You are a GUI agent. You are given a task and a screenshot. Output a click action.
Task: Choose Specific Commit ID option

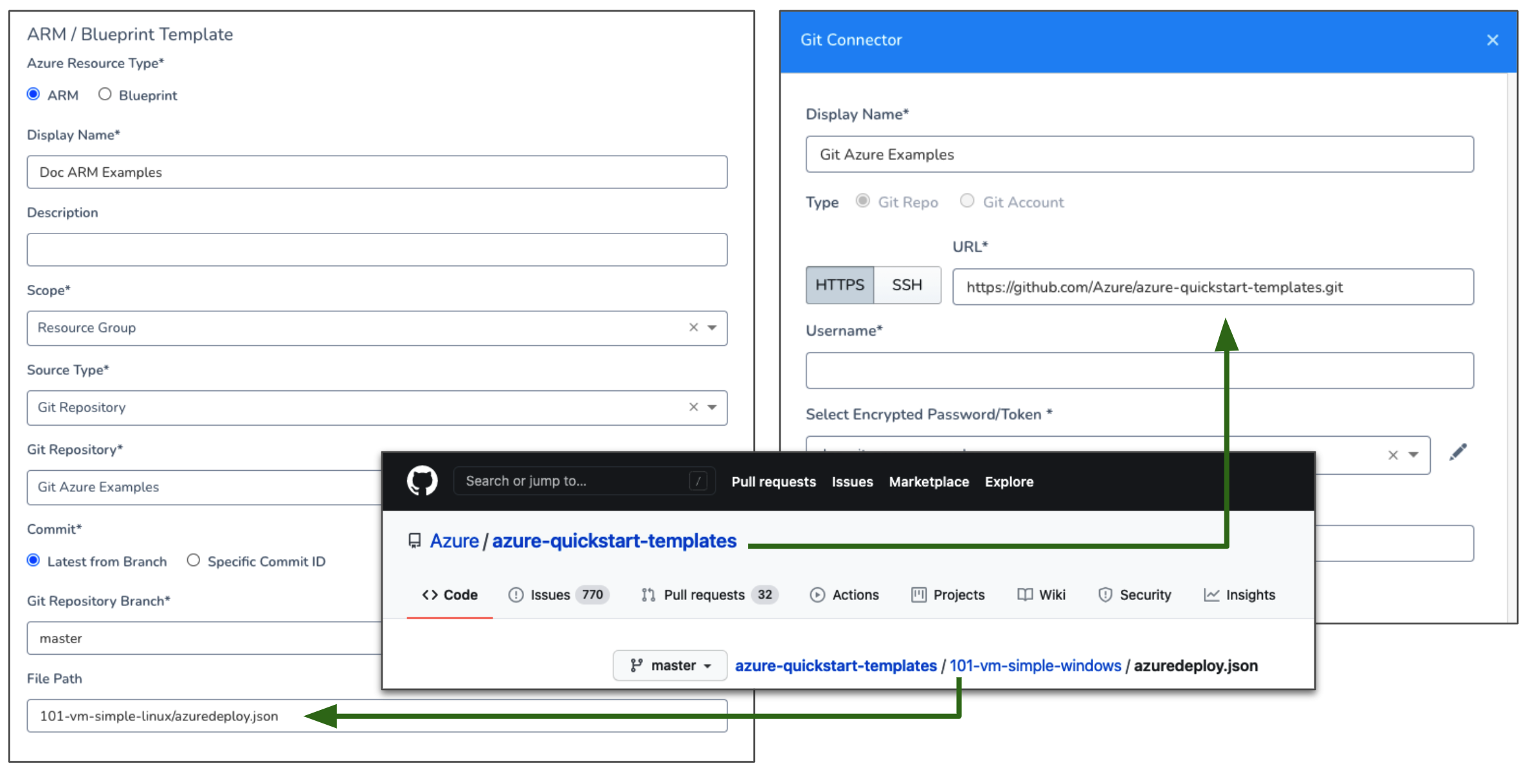click(x=194, y=560)
